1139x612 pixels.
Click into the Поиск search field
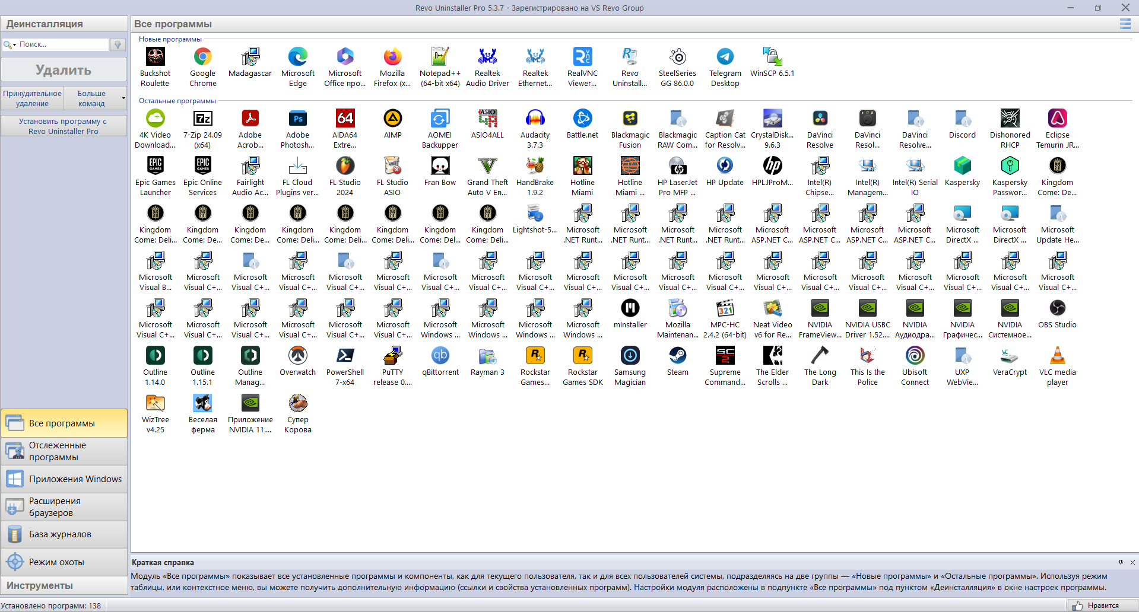coord(62,44)
